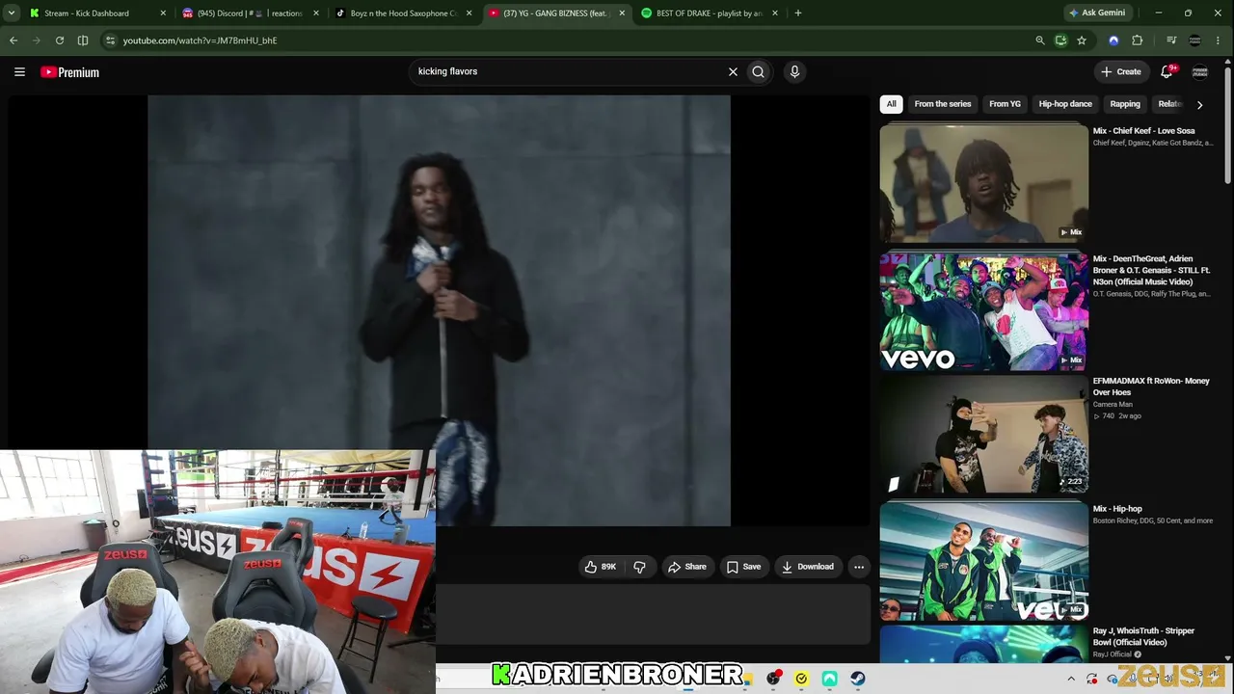Open Ray J Stripper Bowl video title

(1143, 636)
